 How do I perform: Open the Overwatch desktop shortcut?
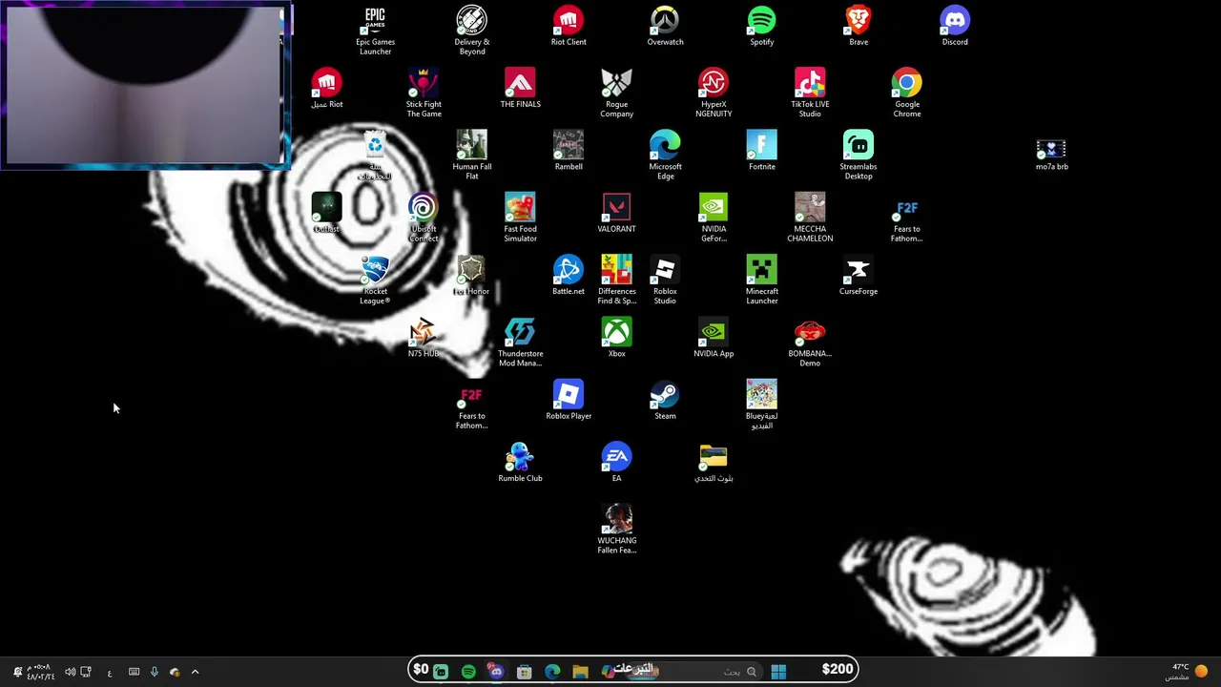point(665,27)
